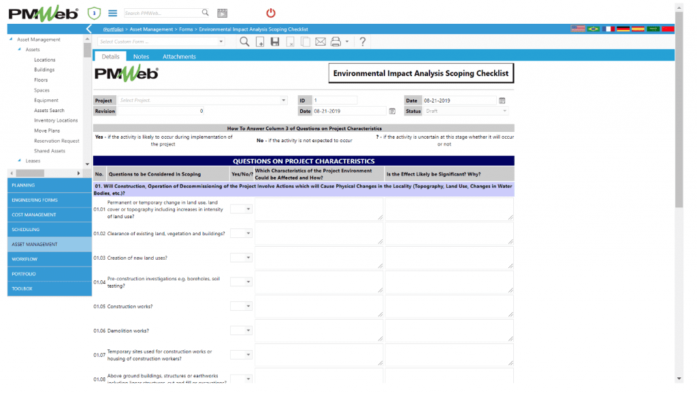Open Locations in the tree
The image size is (697, 393).
(45, 60)
